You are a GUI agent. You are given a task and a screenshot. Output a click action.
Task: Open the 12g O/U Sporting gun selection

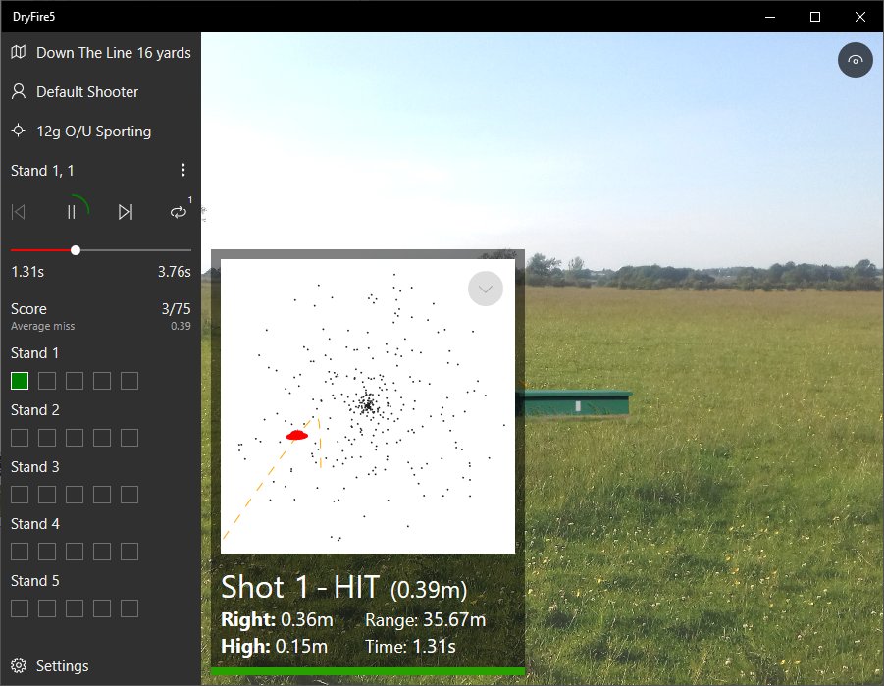coord(93,132)
